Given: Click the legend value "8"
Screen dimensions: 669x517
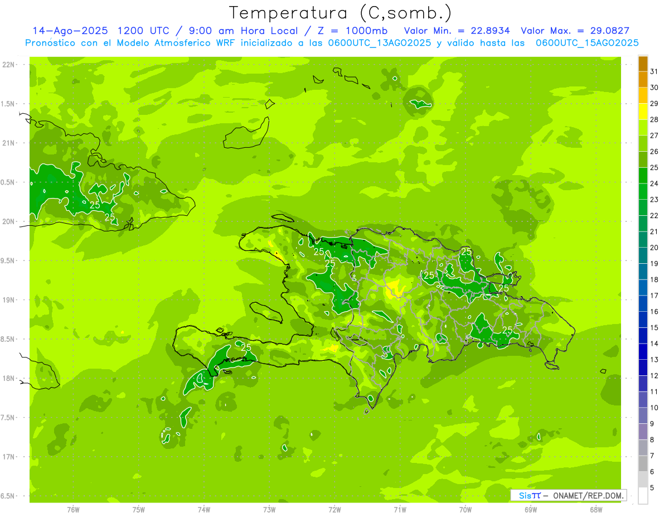Looking at the screenshot, I should [652, 439].
